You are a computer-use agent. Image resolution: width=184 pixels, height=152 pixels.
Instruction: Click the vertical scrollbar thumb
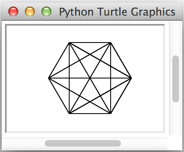(176, 79)
